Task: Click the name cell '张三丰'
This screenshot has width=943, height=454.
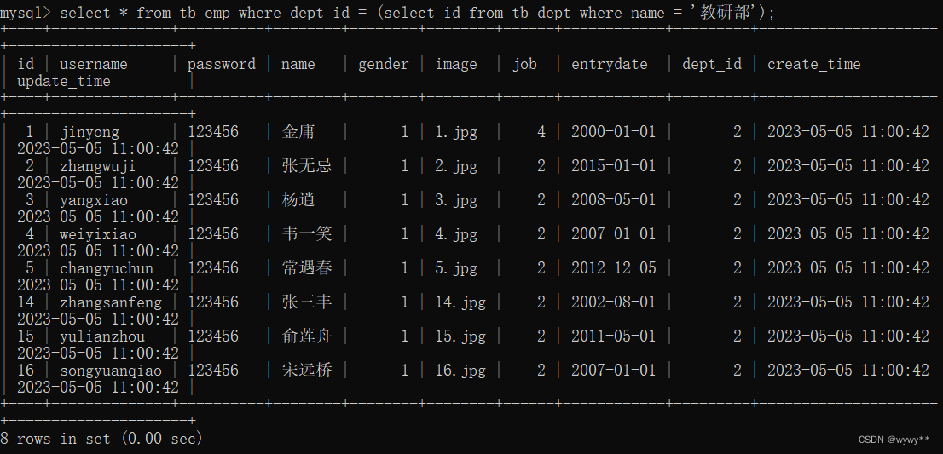Action: (307, 302)
